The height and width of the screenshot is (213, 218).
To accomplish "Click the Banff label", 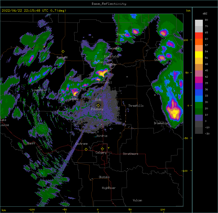I will (31, 143).
